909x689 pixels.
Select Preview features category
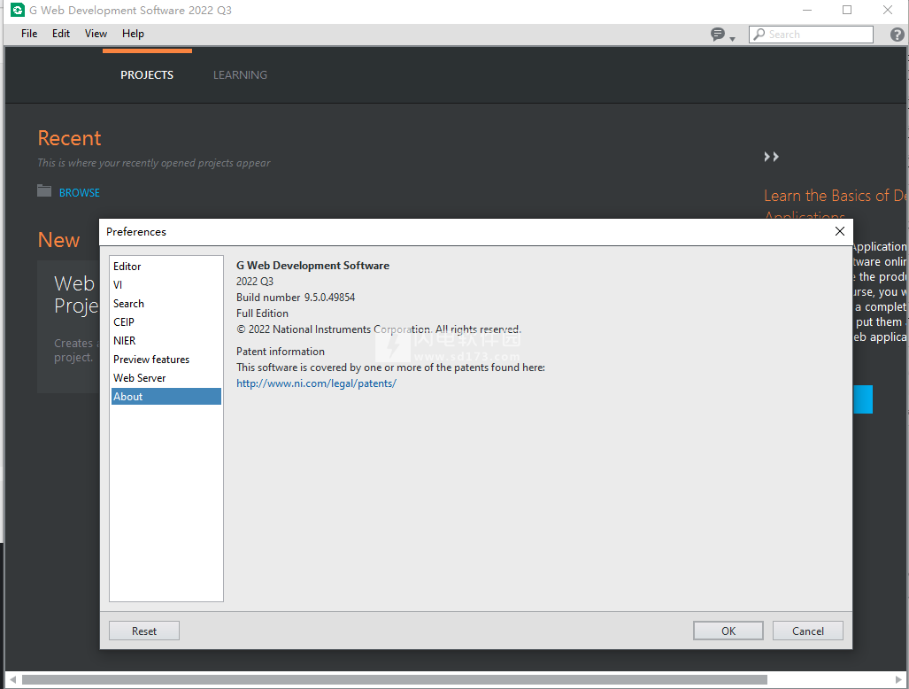click(151, 360)
